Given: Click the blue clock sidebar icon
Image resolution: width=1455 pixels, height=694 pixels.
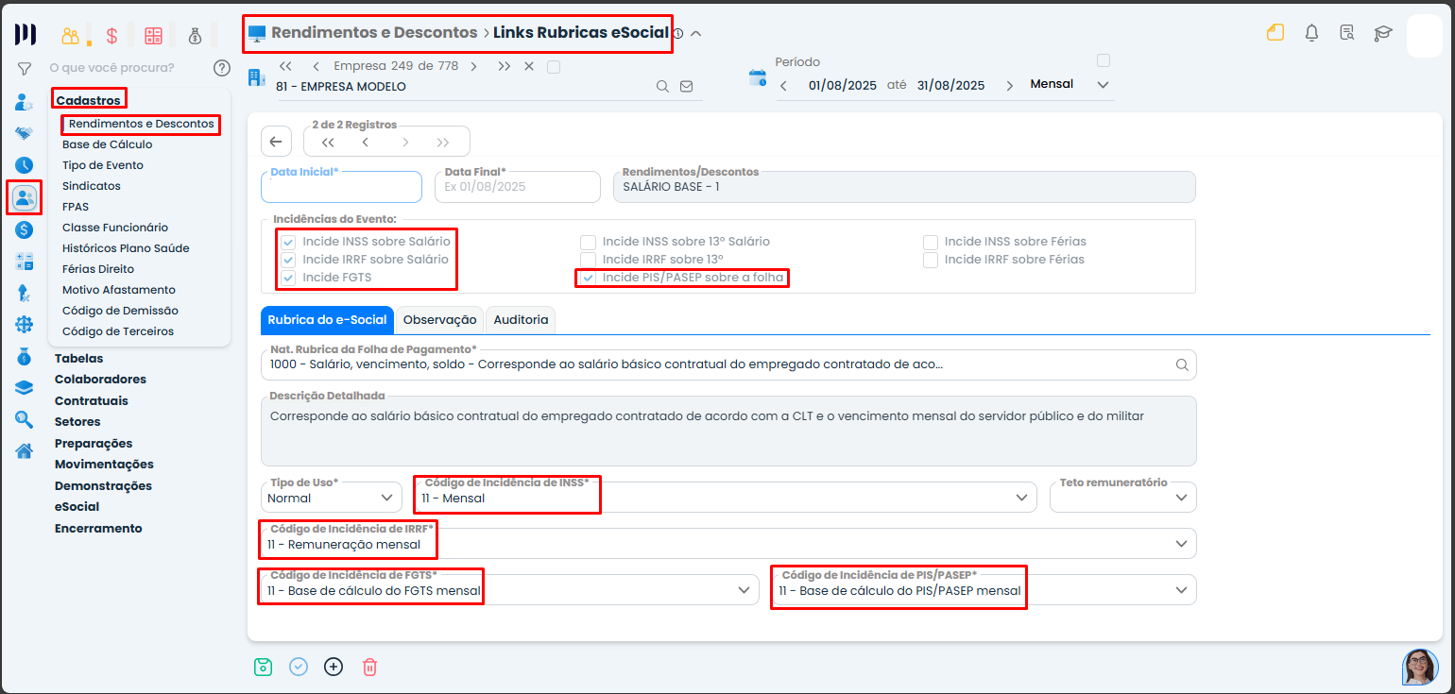Looking at the screenshot, I should [x=25, y=165].
